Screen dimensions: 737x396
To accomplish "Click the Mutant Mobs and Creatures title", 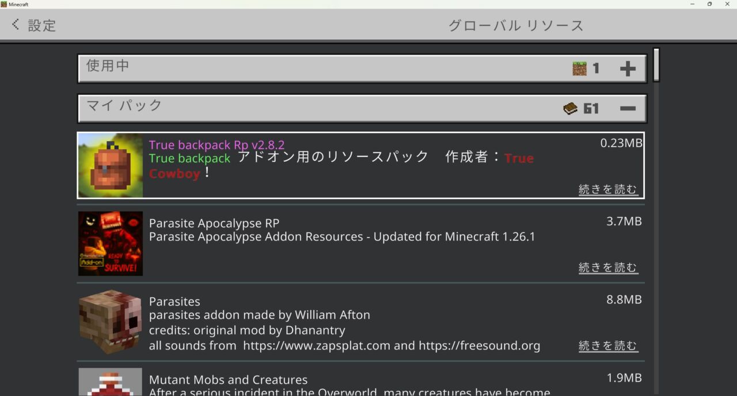I will pyautogui.click(x=228, y=380).
